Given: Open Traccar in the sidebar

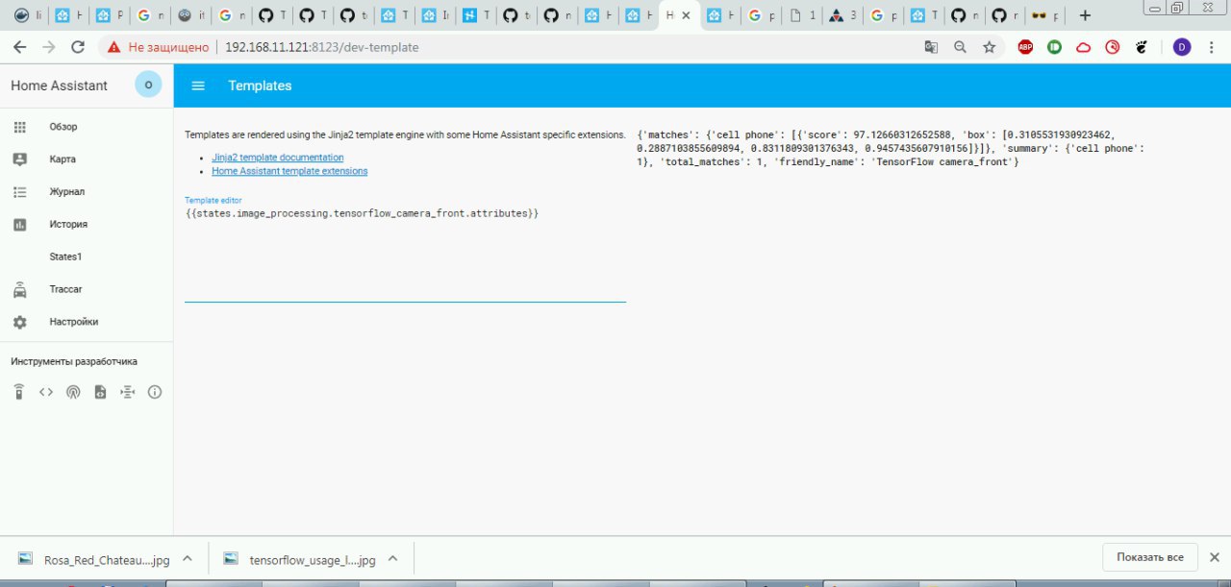Looking at the screenshot, I should 87,289.
